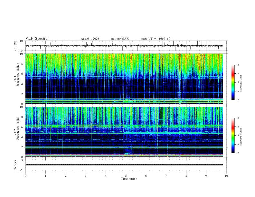Viewport: 255px width, 197px height.
Task: Click the Aug.6, 2026 date label
Action: (x=90, y=39)
